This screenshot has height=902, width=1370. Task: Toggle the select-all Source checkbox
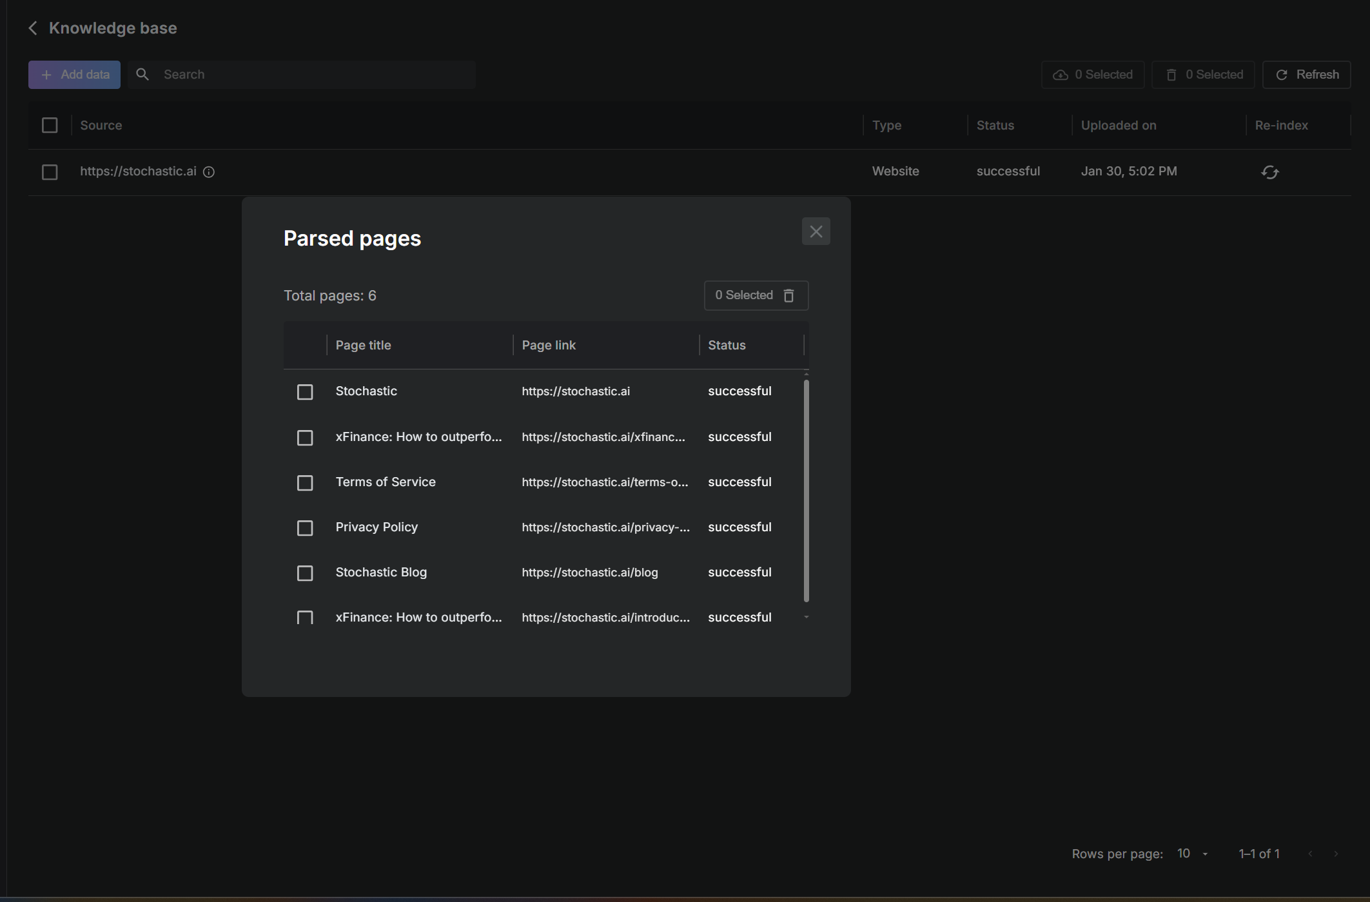point(50,125)
